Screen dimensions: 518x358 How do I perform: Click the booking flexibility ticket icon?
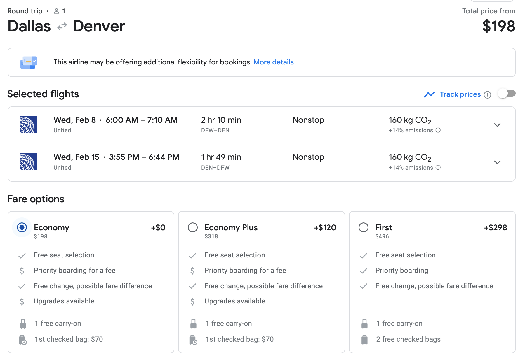coord(29,62)
